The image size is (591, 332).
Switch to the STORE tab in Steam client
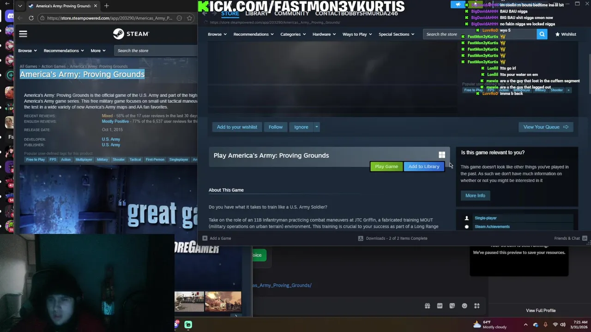pos(230,13)
